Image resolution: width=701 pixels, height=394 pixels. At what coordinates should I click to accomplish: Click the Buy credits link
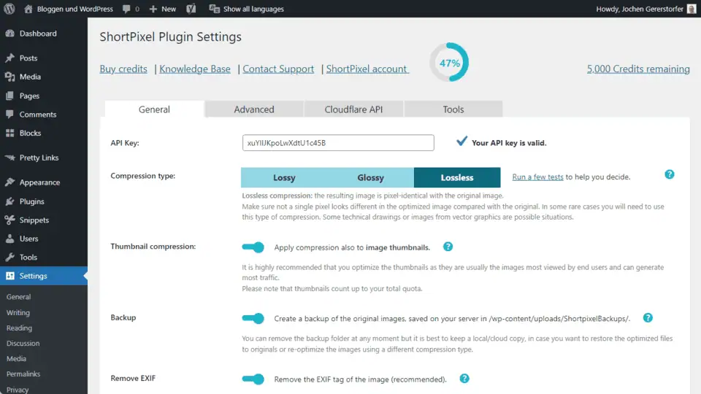123,69
